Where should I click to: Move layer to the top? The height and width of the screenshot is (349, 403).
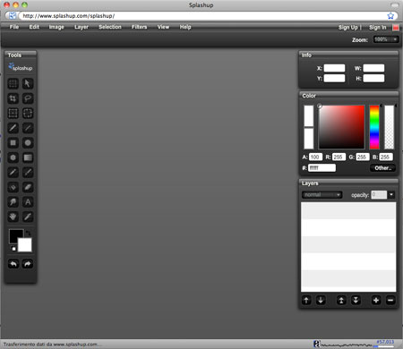point(341,300)
